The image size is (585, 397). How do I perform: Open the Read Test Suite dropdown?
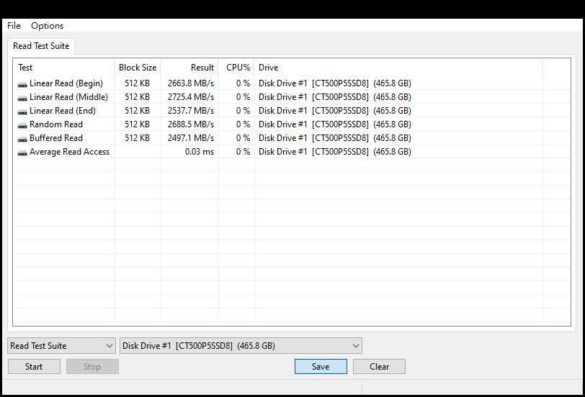[61, 346]
